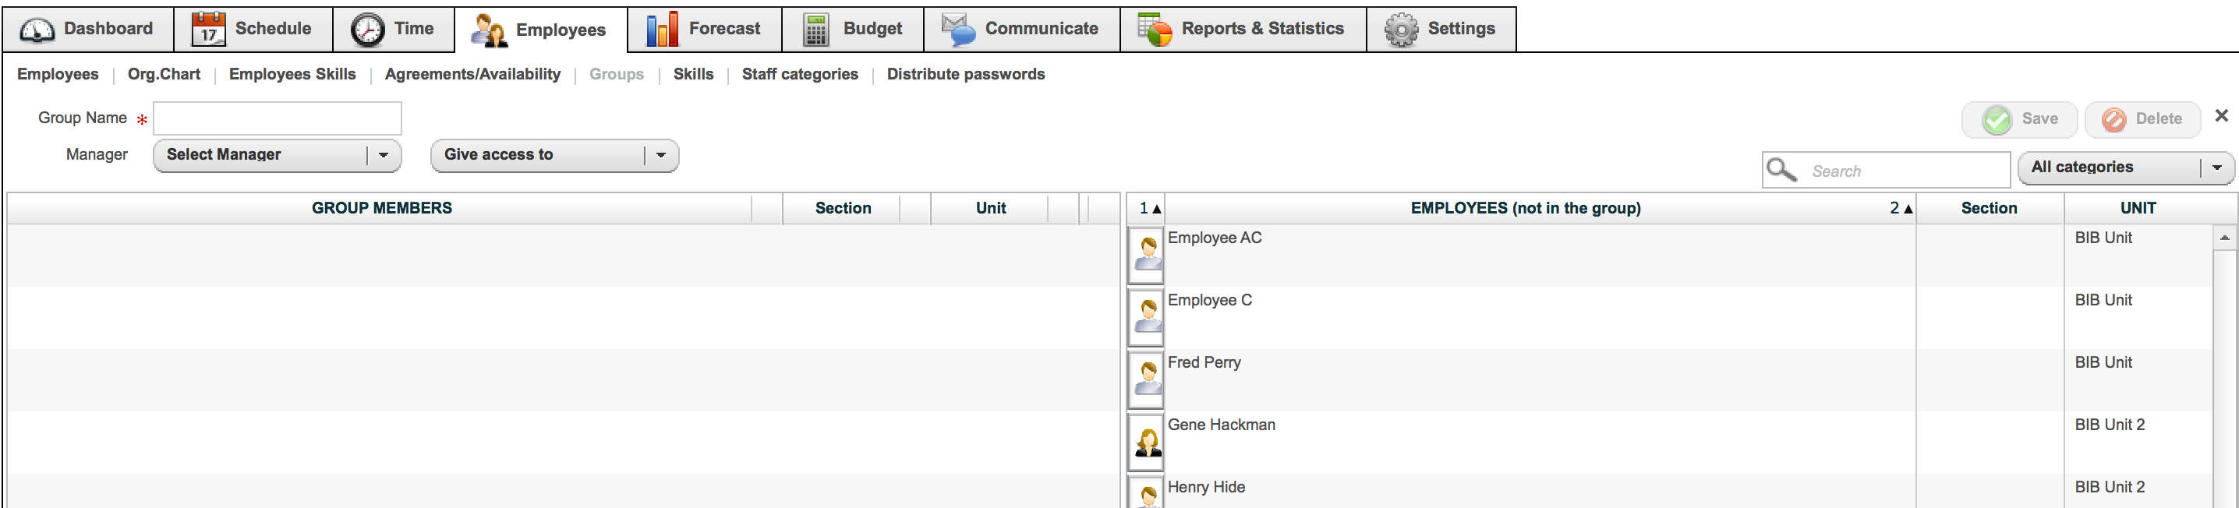2239x508 pixels.
Task: Click the Budget calculator icon
Action: (x=815, y=30)
